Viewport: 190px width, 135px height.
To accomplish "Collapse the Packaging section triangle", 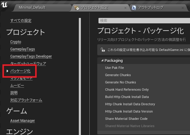I will pos(102,60).
